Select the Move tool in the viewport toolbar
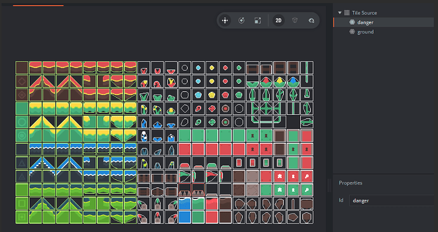Image resolution: width=438 pixels, height=232 pixels. click(x=225, y=20)
